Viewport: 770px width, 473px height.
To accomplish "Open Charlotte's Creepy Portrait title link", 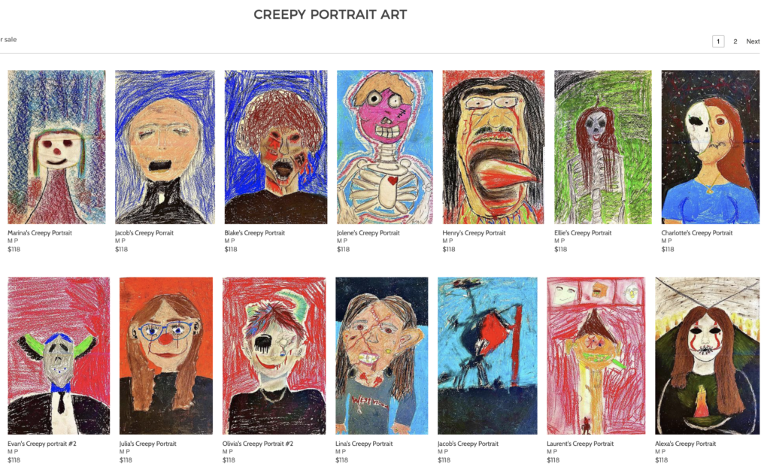I will coord(697,233).
